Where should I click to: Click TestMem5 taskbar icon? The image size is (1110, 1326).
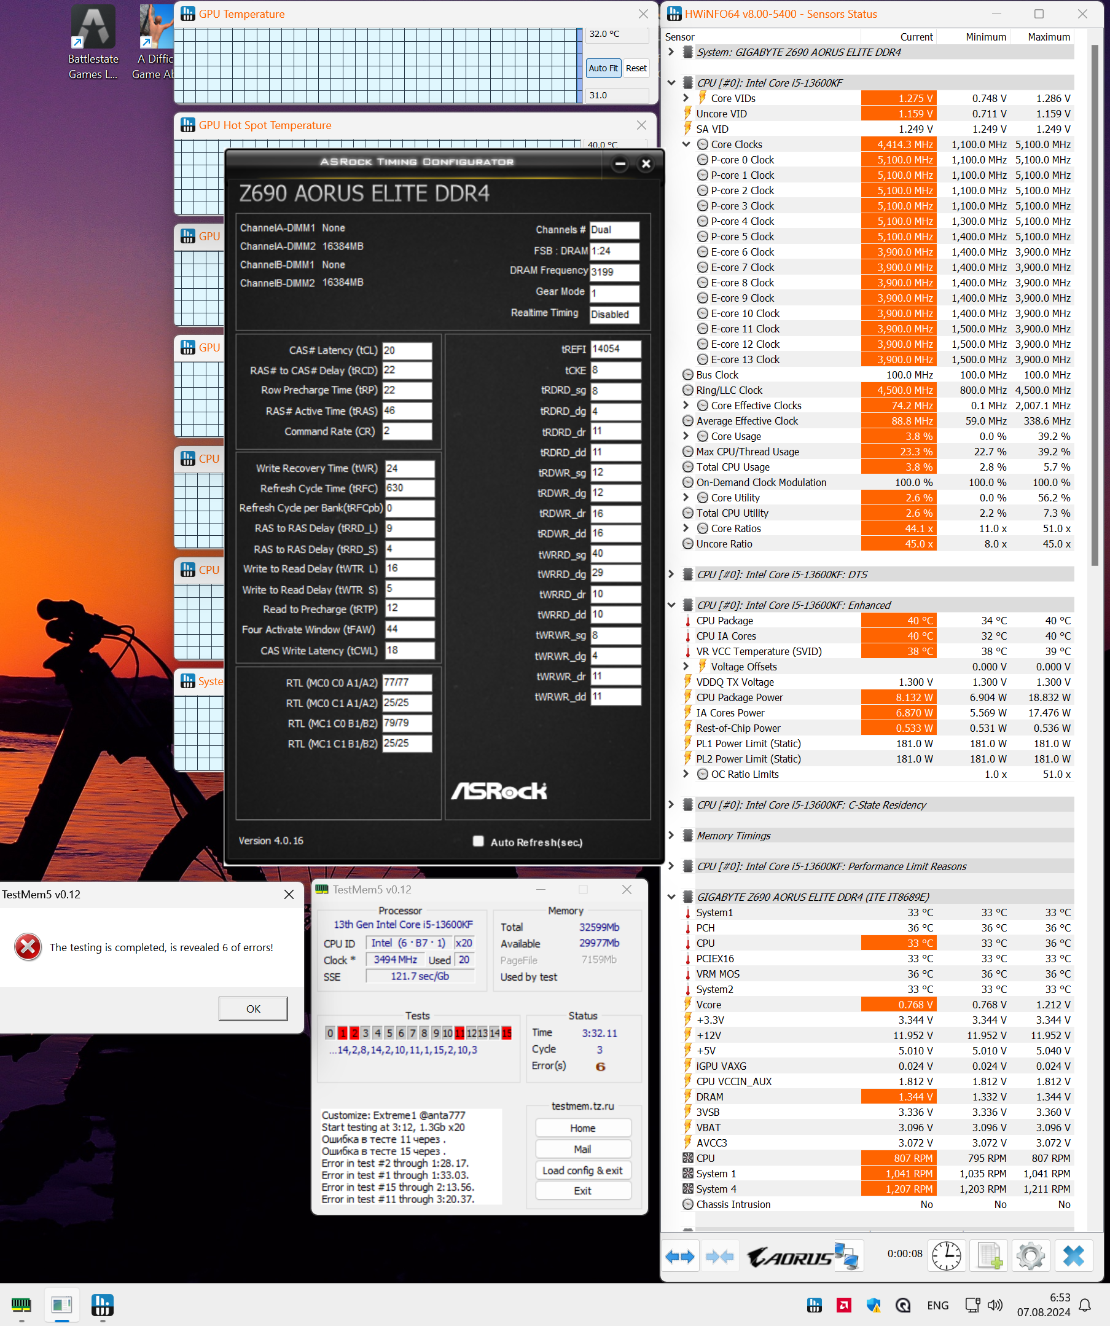point(21,1305)
